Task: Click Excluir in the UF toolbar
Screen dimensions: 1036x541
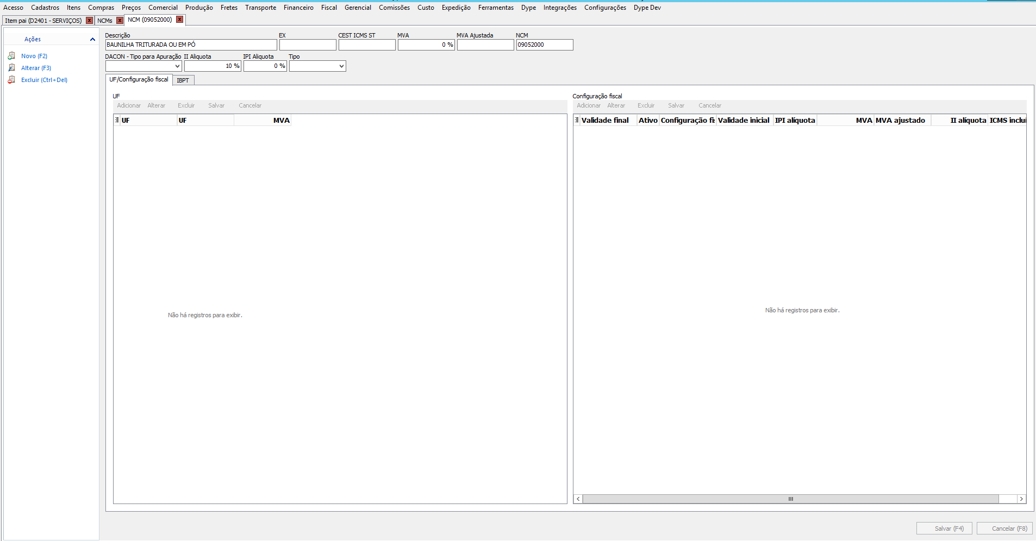Action: click(186, 105)
